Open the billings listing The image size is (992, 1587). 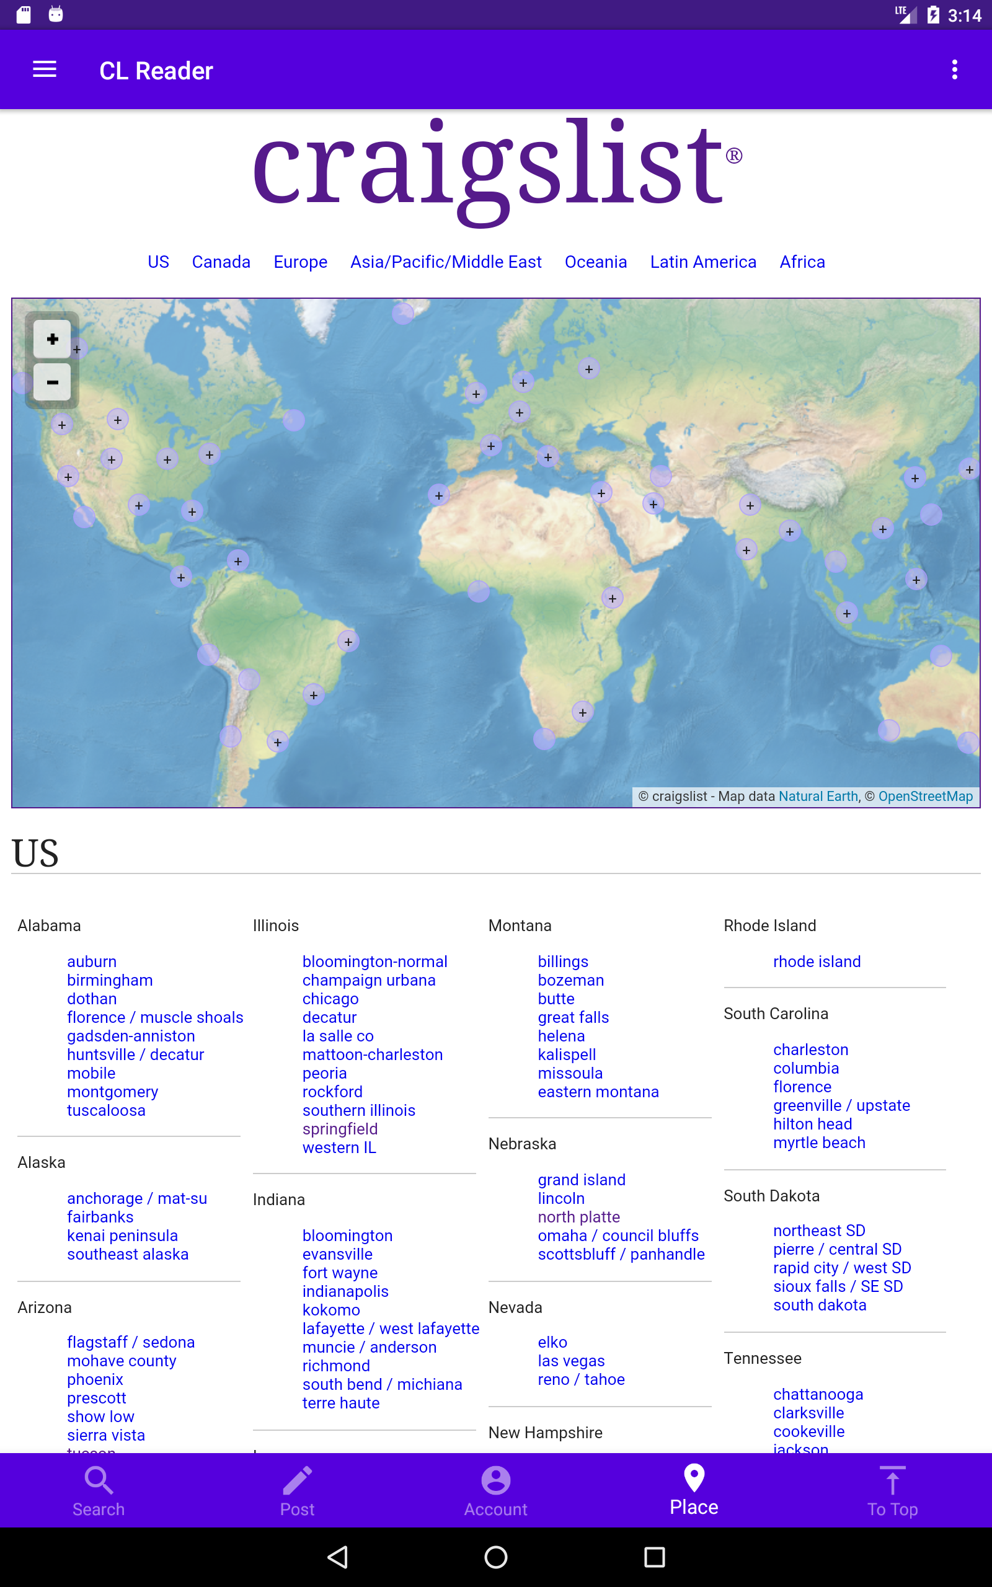click(x=563, y=961)
